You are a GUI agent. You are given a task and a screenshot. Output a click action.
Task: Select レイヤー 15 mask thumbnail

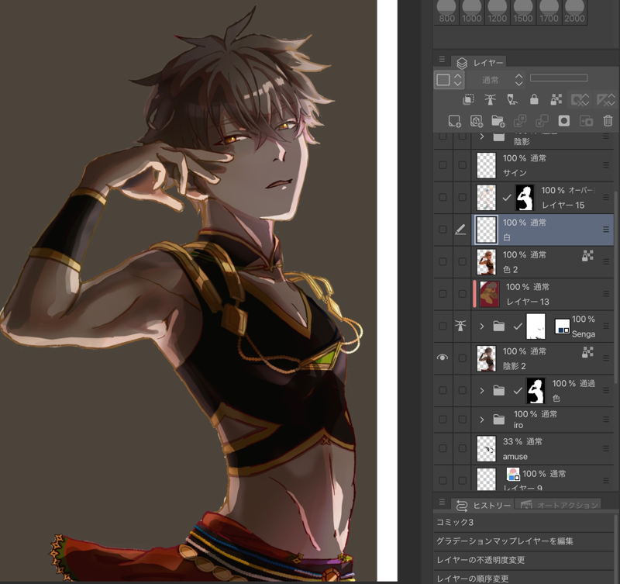[x=525, y=198]
